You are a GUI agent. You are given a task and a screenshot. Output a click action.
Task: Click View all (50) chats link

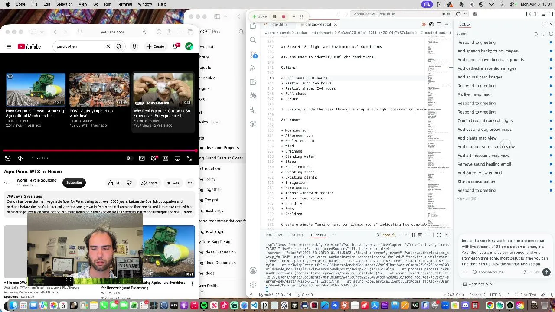(x=467, y=198)
